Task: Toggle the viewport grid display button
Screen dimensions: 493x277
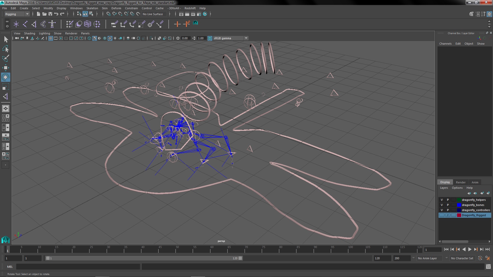Action: tap(51, 38)
